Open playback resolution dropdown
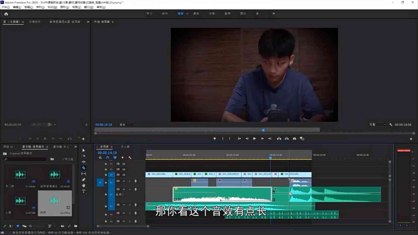 [377, 125]
